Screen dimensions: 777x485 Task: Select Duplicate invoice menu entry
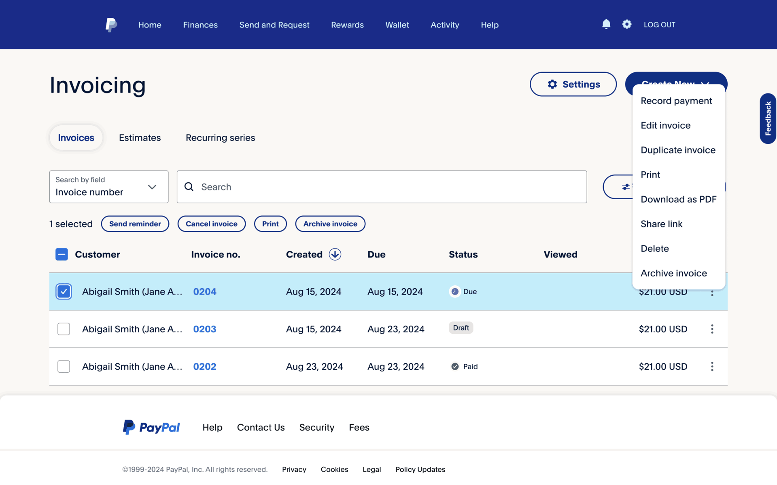coord(678,150)
